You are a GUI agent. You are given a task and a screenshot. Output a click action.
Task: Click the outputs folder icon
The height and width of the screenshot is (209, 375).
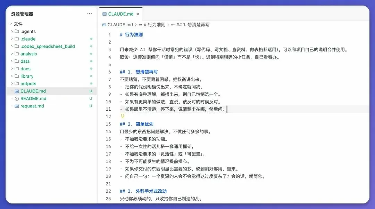click(17, 84)
